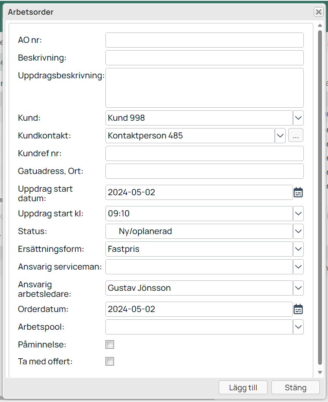Click the scrollbar up arrow
Viewport: 328px width, 402px height.
point(320,26)
